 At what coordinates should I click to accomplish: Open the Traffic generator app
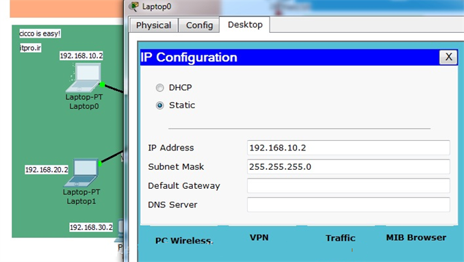coord(340,238)
